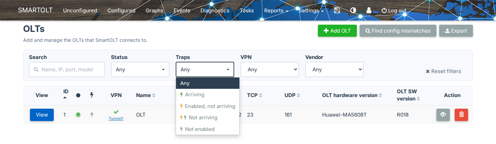Click the OLT name cell
This screenshot has width=496, height=144.
(x=141, y=115)
